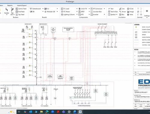Choose the Text In Box tool
The image size is (150, 114).
pos(113,12)
